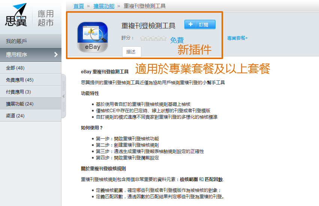Screen dimensions: 319x206
Task: Click the 重複刊登檢測工具 app title
Action: pyautogui.click(x=148, y=26)
